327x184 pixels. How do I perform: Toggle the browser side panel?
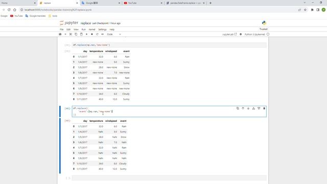(318, 10)
